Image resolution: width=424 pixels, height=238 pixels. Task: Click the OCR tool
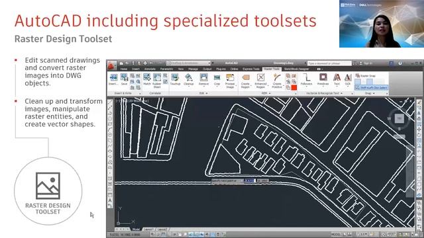[x=348, y=80]
